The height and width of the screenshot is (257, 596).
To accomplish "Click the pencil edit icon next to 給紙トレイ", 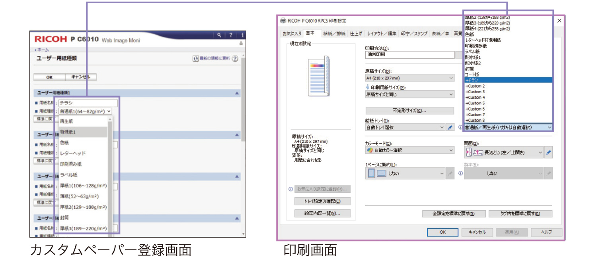I will 450,128.
